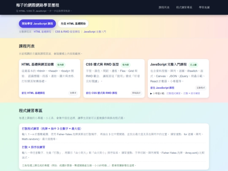Viewport: 228px width, 171px height.
Task: Click the 排版設計 tag on CSS card
Action: (136, 93)
